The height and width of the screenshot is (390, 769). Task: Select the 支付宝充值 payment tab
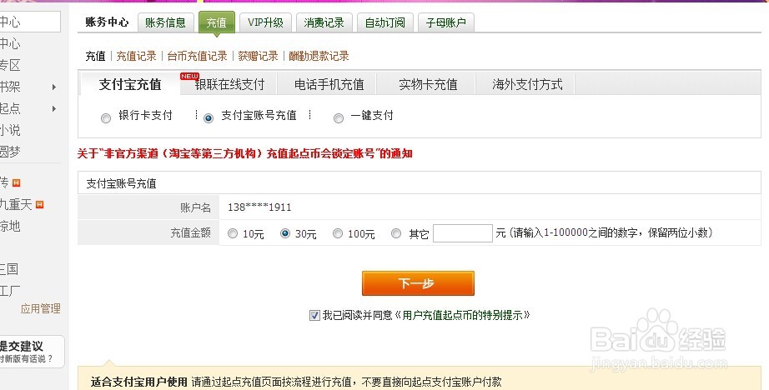tap(130, 84)
